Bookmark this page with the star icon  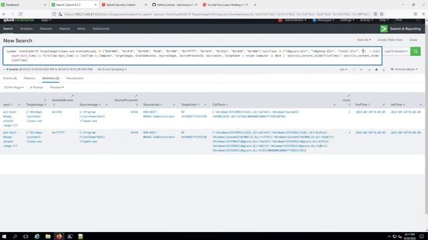[x=382, y=14]
